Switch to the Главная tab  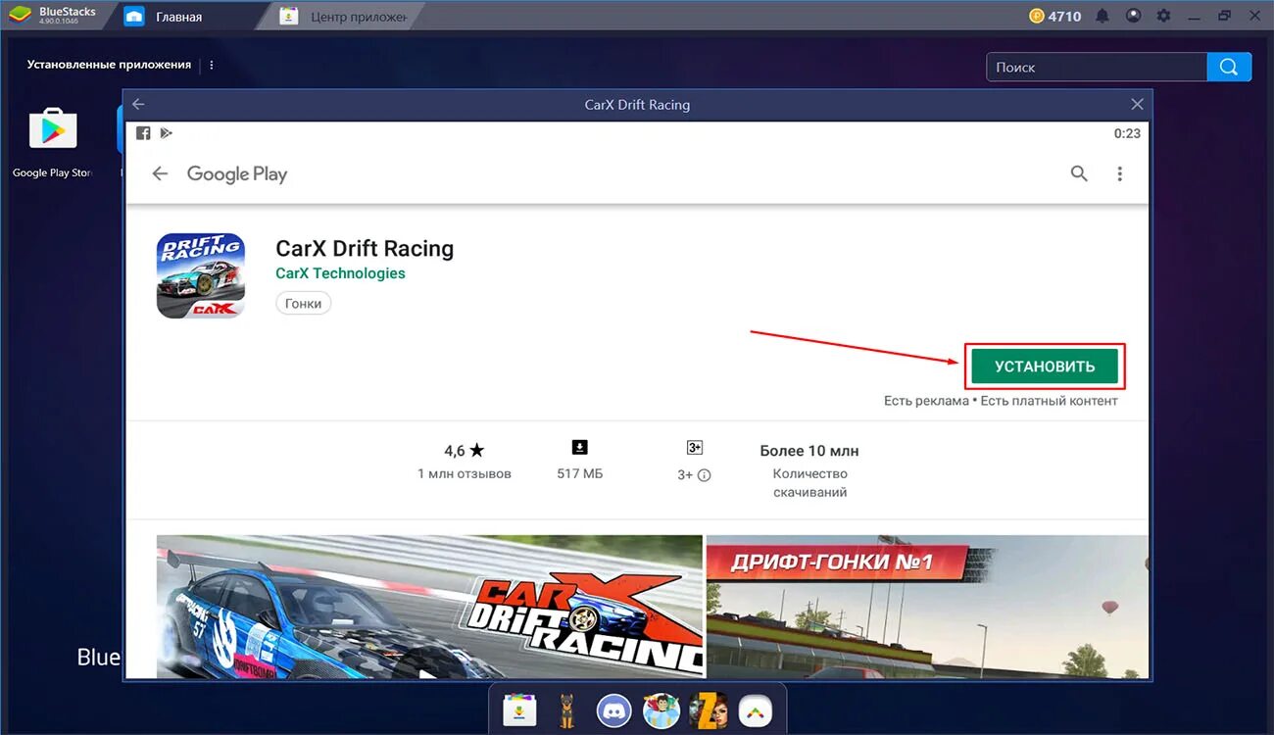click(x=179, y=17)
